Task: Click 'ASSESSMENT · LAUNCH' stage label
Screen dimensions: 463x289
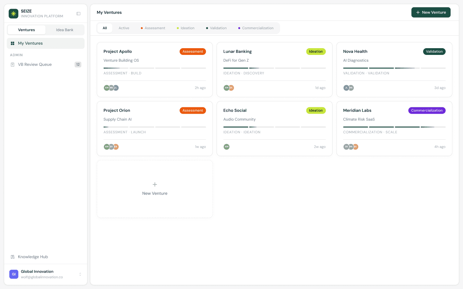Action: tap(125, 132)
